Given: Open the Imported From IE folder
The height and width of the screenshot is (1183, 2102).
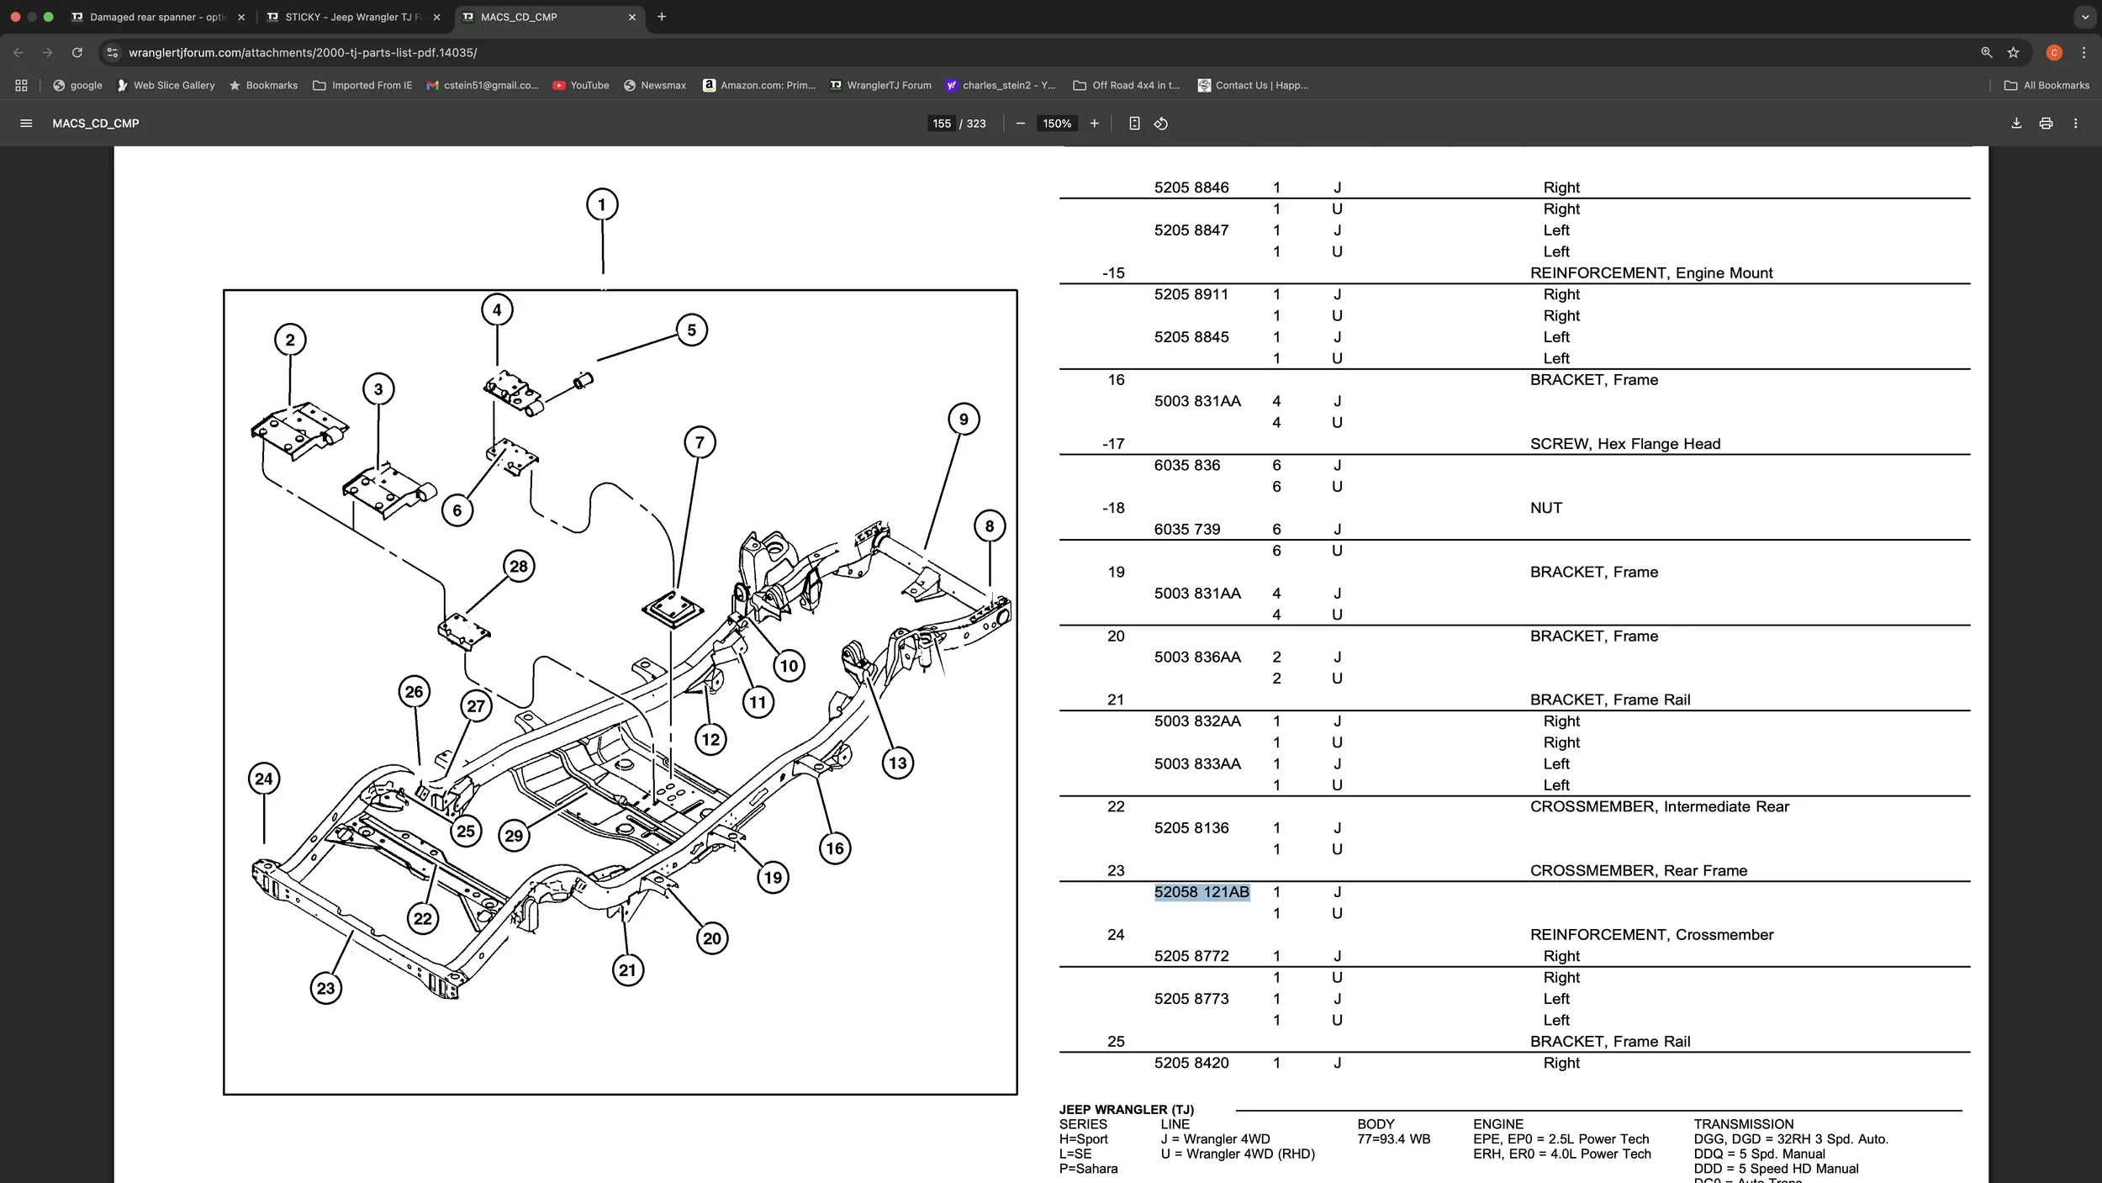Looking at the screenshot, I should coord(362,85).
